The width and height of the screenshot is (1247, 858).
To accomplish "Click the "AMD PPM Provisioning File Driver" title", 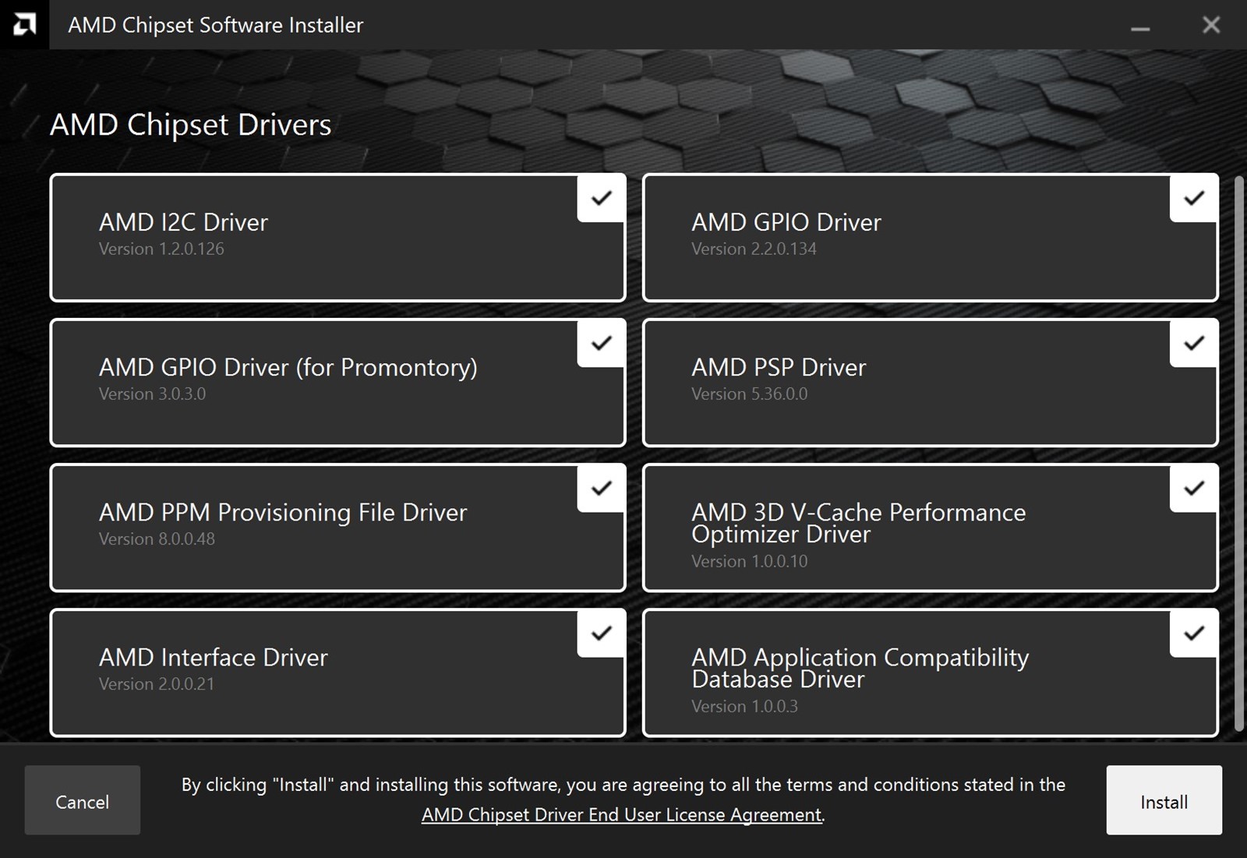I will click(283, 513).
